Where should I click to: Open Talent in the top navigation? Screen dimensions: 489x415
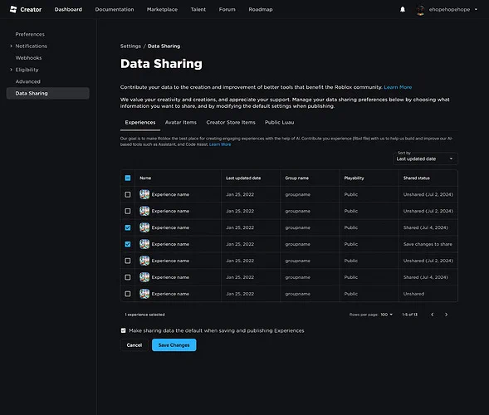[198, 9]
